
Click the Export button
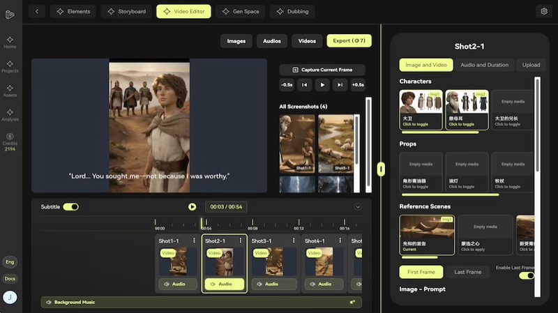click(349, 41)
